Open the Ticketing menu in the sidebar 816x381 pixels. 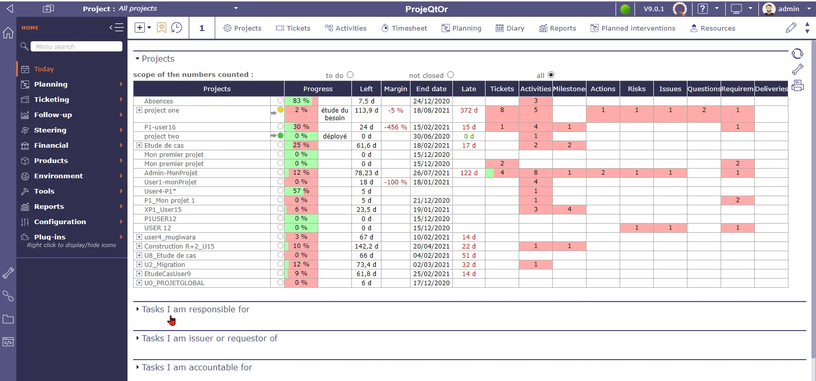pyautogui.click(x=72, y=99)
